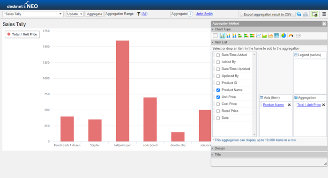This screenshot has height=178, width=328.
Task: Open the Sales Tally dropdown selector
Action: click(33, 14)
